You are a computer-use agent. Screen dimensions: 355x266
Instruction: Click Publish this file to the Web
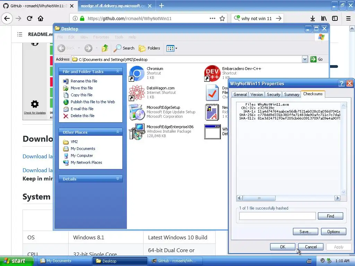tap(93, 102)
